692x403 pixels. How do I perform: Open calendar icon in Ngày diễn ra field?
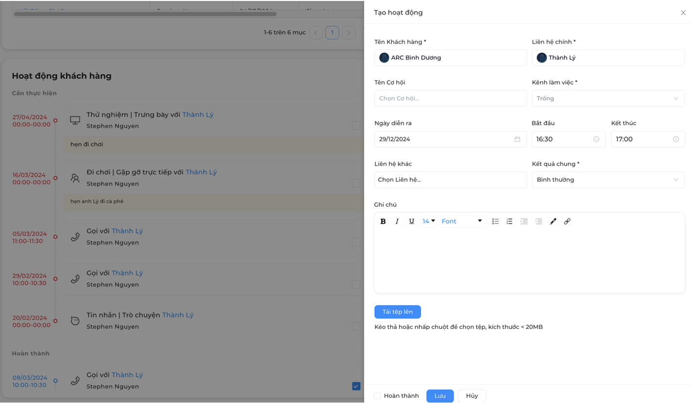point(517,139)
